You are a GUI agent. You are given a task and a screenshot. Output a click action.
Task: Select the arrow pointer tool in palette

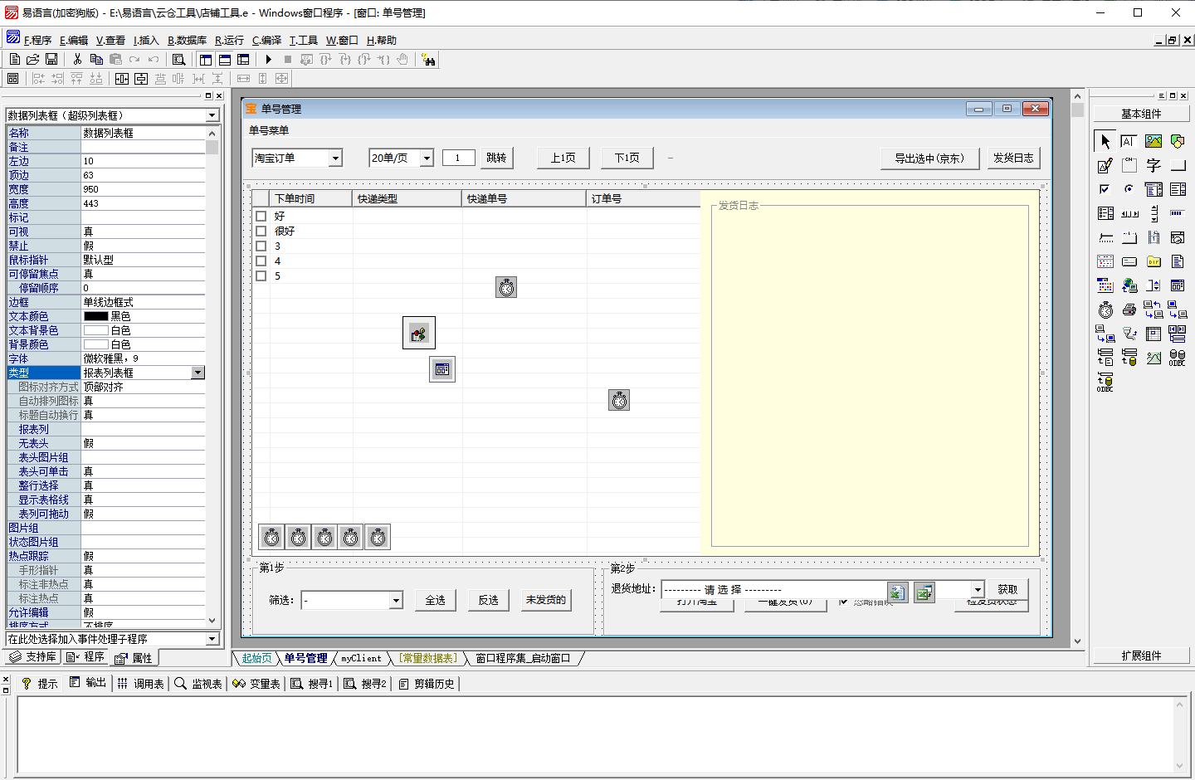click(x=1105, y=142)
